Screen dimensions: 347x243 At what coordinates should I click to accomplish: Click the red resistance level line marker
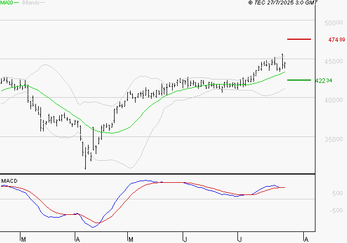[299, 40]
